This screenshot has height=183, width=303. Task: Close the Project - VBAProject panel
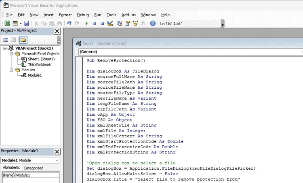(57, 31)
